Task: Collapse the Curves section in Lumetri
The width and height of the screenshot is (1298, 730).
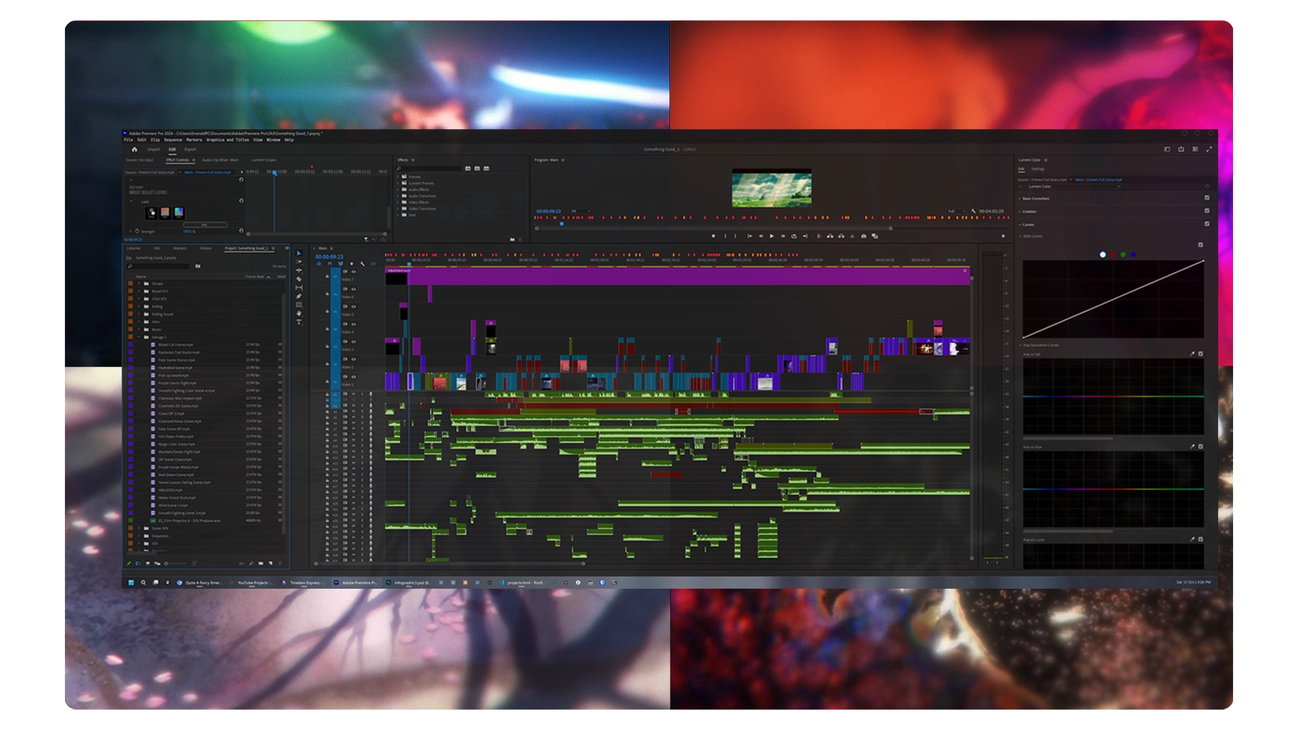Action: click(x=1019, y=224)
